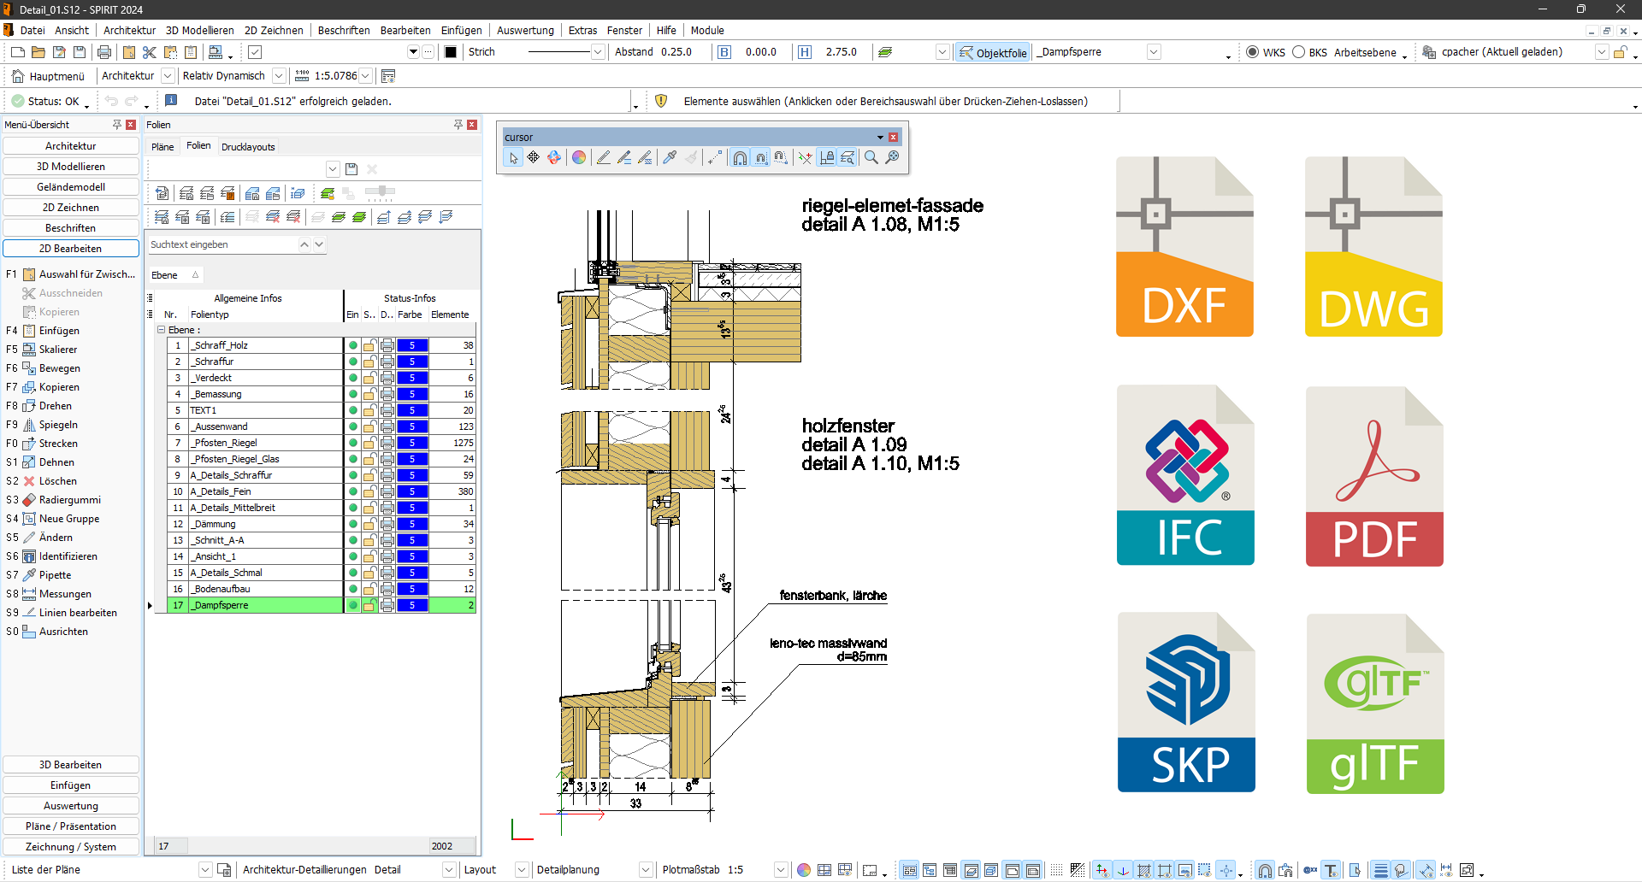This screenshot has height=882, width=1642.
Task: Click the printer icon in top toolbar
Action: (x=104, y=52)
